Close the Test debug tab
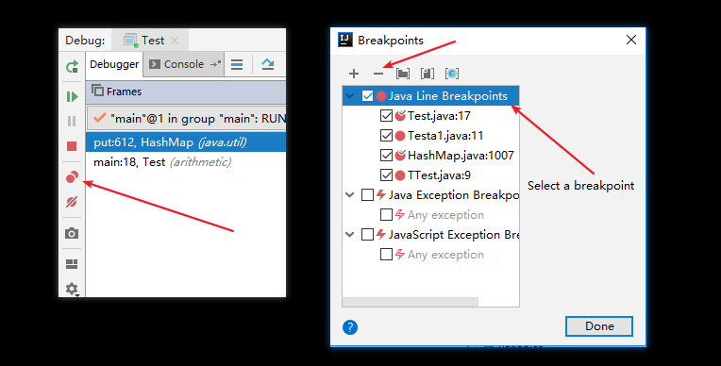This screenshot has width=721, height=366. 175,41
